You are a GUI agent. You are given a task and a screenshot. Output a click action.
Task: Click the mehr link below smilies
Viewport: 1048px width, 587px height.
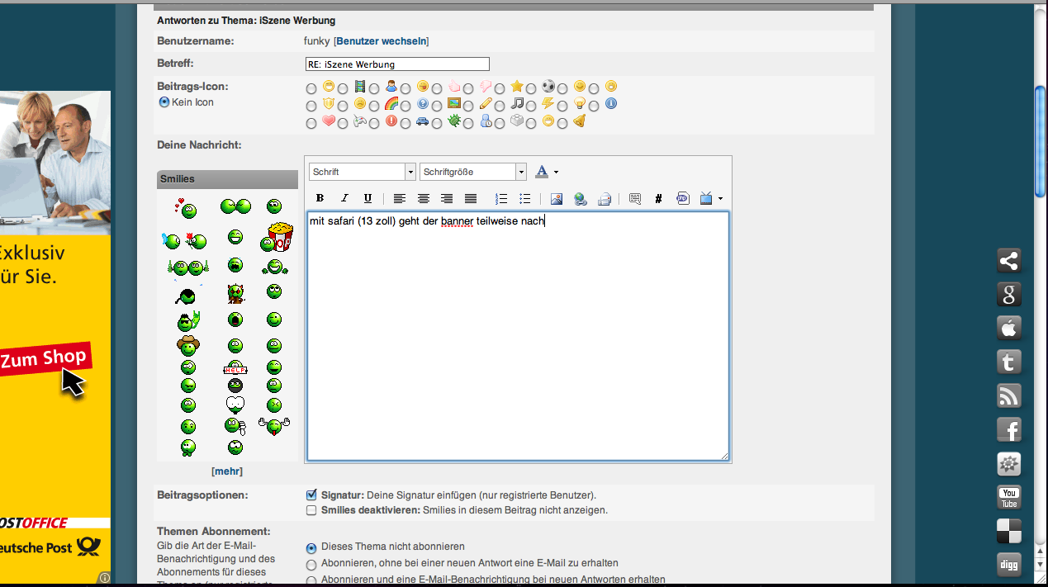227,471
